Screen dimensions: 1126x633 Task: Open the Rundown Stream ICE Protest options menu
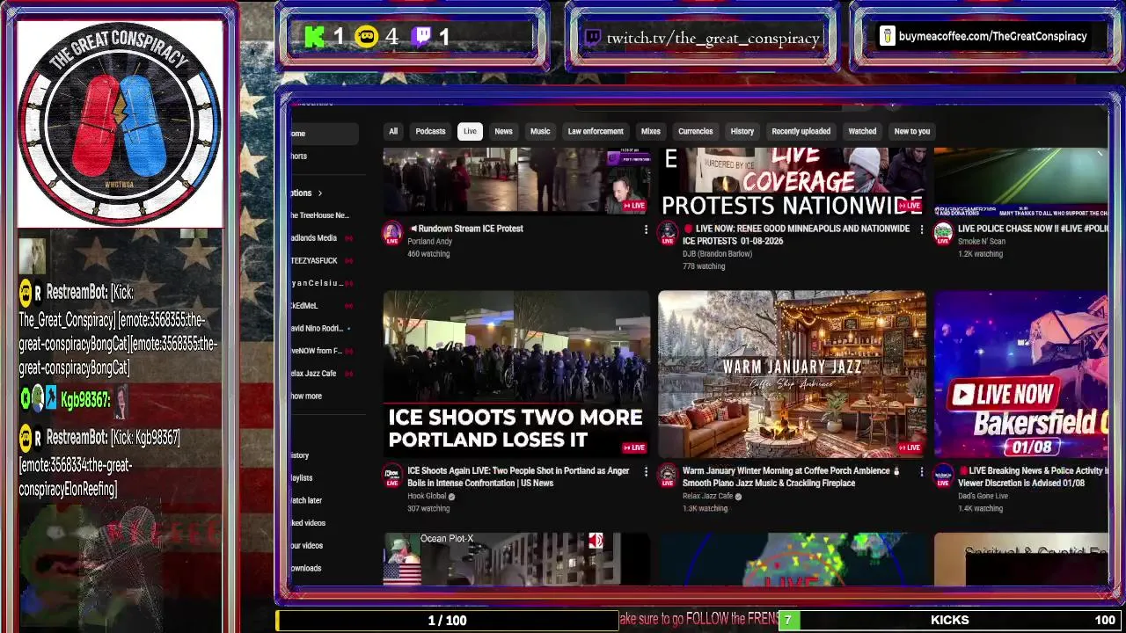(646, 229)
